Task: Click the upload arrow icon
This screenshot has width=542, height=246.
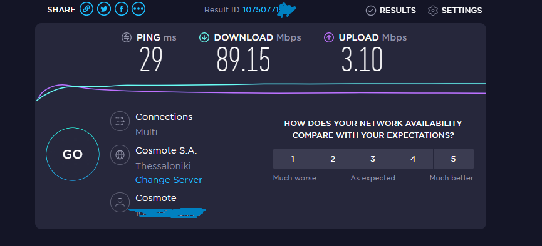Action: [x=329, y=37]
